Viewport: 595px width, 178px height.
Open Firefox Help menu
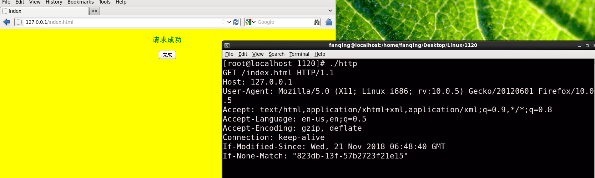point(121,2)
